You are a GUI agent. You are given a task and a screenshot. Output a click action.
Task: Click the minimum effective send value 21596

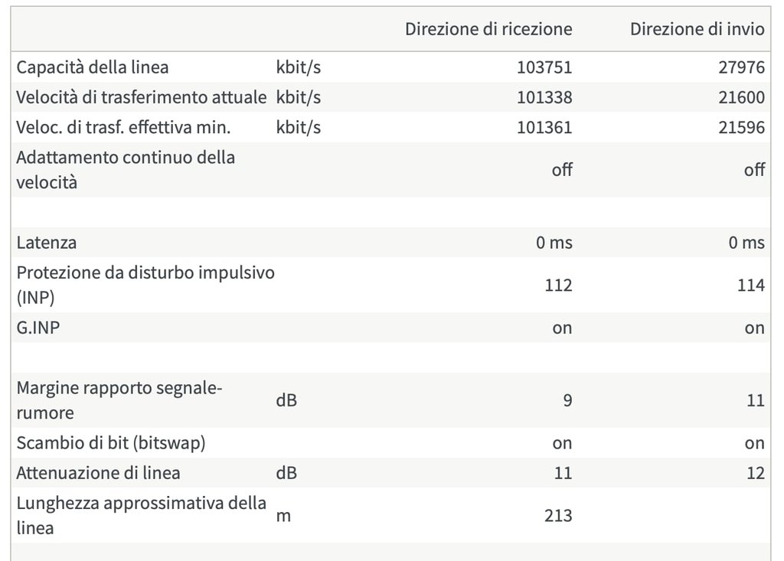(x=742, y=127)
